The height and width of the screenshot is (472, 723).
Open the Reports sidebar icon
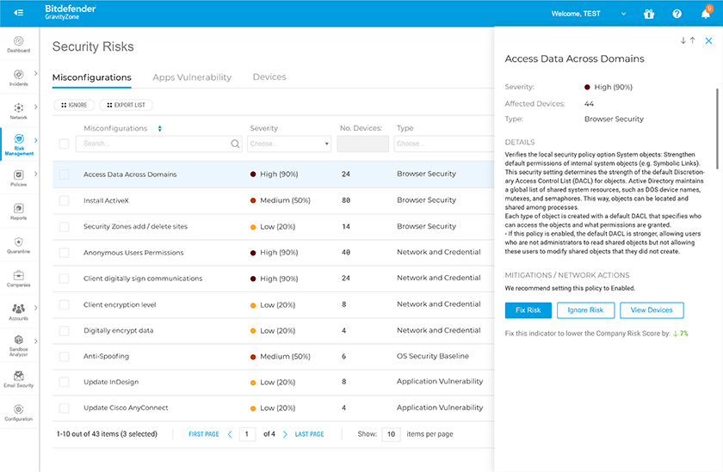click(x=18, y=209)
